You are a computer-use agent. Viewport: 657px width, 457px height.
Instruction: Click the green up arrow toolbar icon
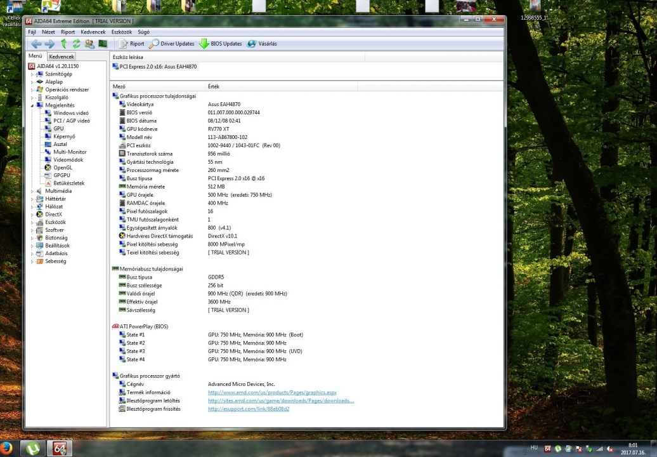coord(63,44)
